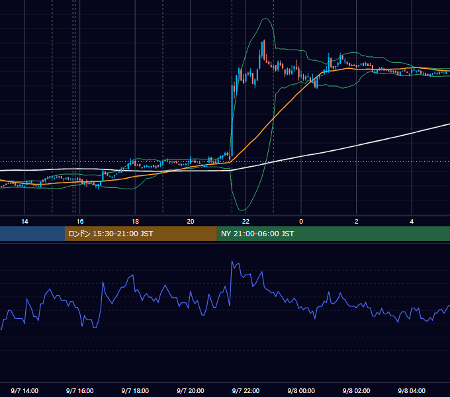Click the 4 hour label on price chart axis
This screenshot has width=450, height=397.
[x=412, y=222]
